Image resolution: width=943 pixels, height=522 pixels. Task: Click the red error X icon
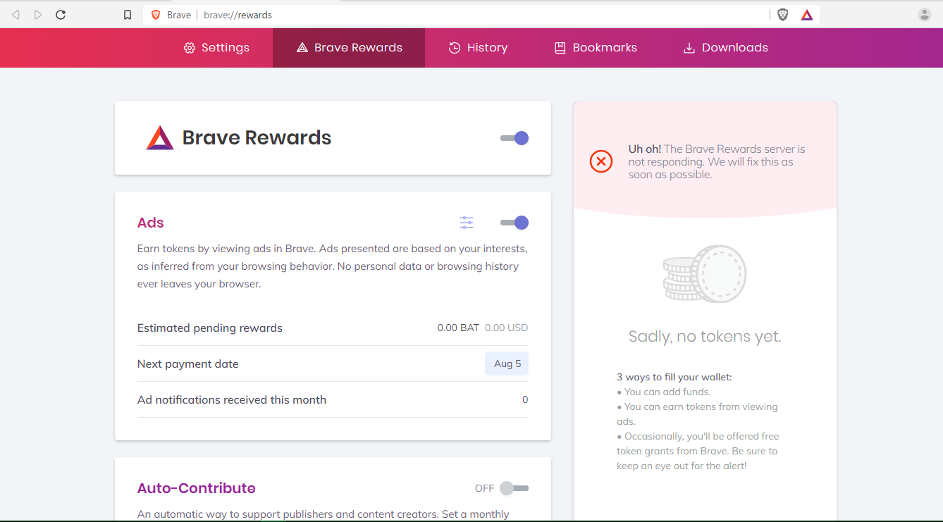[600, 162]
